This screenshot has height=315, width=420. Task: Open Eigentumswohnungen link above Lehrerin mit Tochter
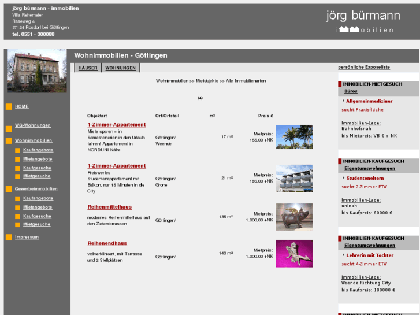(x=370, y=246)
